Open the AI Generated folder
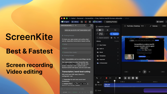Image resolution: width=167 pixels, height=94 pixels. (108, 63)
